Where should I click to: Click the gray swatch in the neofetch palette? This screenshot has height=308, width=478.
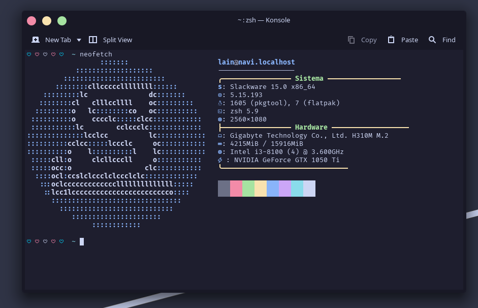224,189
